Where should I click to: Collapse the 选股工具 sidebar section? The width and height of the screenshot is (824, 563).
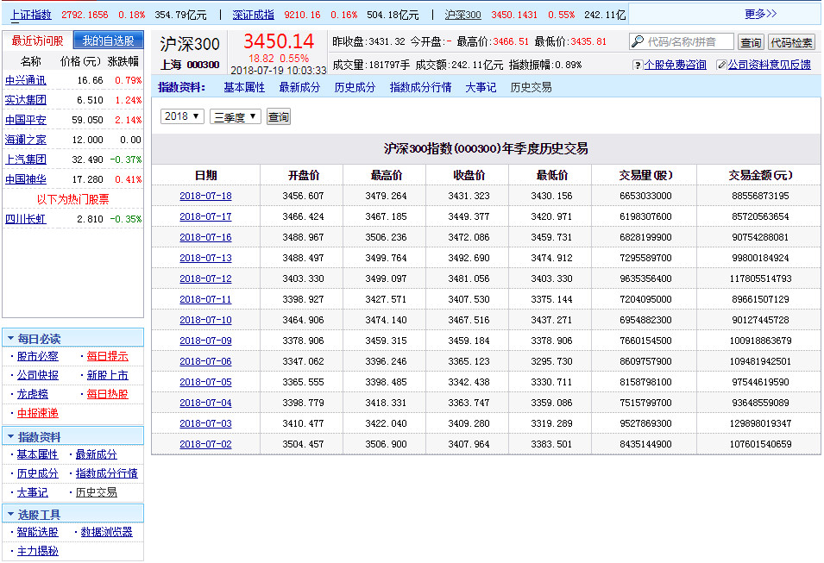tap(10, 514)
